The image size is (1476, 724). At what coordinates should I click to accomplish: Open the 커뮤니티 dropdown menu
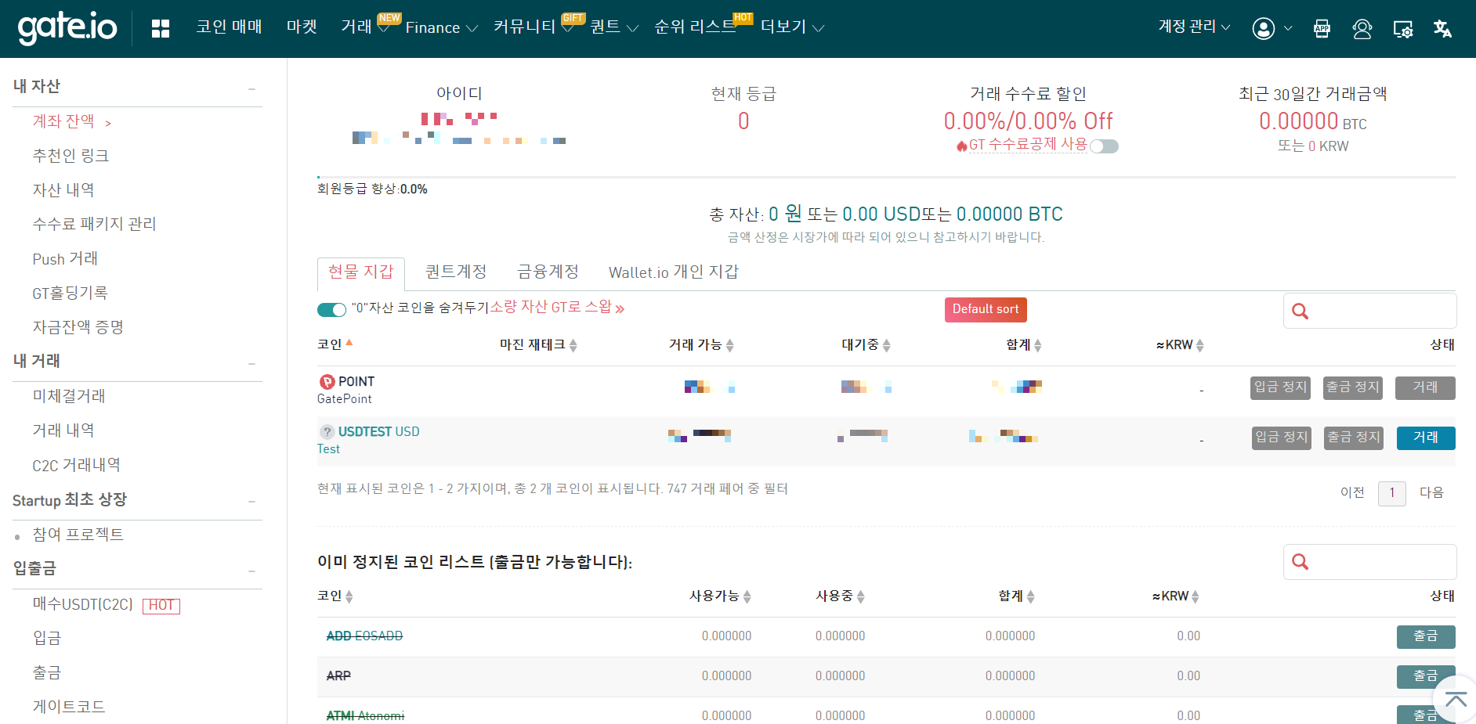(x=533, y=27)
